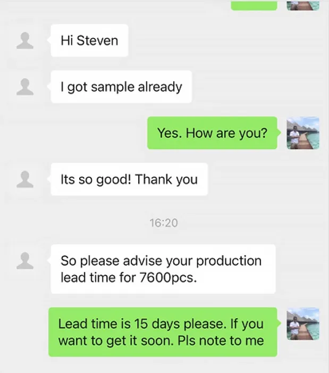The image size is (329, 373).
Task: Open the profile photo beside the "Lead time is 15 days" message
Action: point(303,324)
